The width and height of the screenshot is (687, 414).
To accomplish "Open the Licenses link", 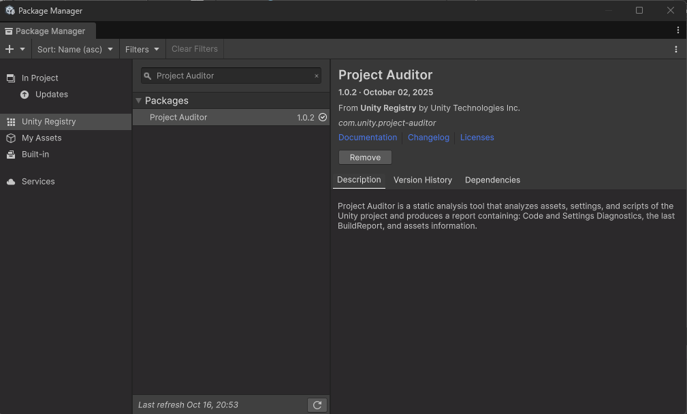I will [x=477, y=137].
